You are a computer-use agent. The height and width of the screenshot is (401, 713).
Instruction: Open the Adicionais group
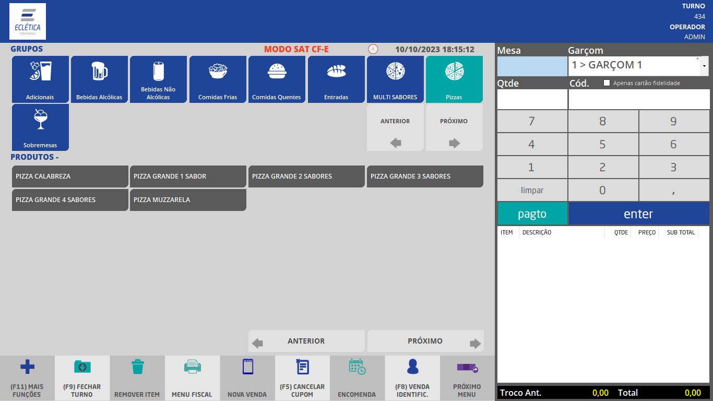click(x=40, y=79)
